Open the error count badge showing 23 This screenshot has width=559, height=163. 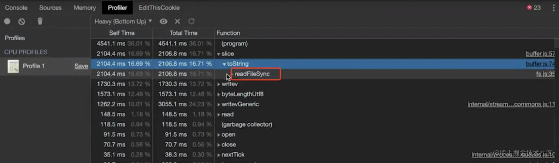coord(534,7)
